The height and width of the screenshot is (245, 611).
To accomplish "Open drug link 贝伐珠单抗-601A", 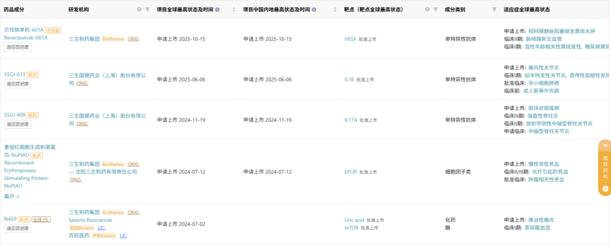I will [24, 30].
